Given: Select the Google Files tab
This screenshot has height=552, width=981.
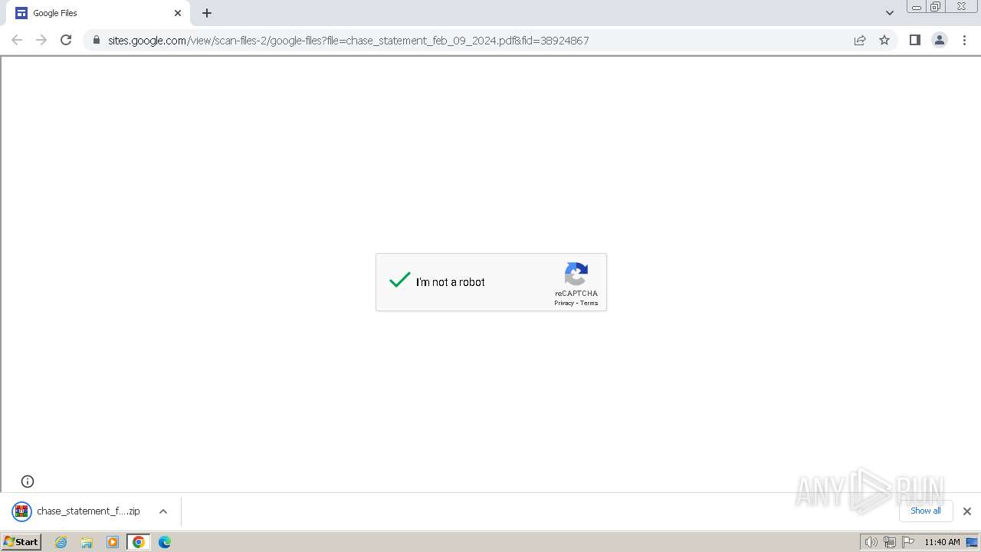Looking at the screenshot, I should click(98, 13).
